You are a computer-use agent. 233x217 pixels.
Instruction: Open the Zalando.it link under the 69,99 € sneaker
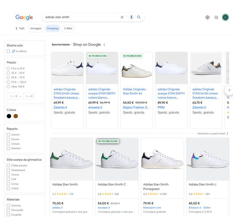pos(60,108)
